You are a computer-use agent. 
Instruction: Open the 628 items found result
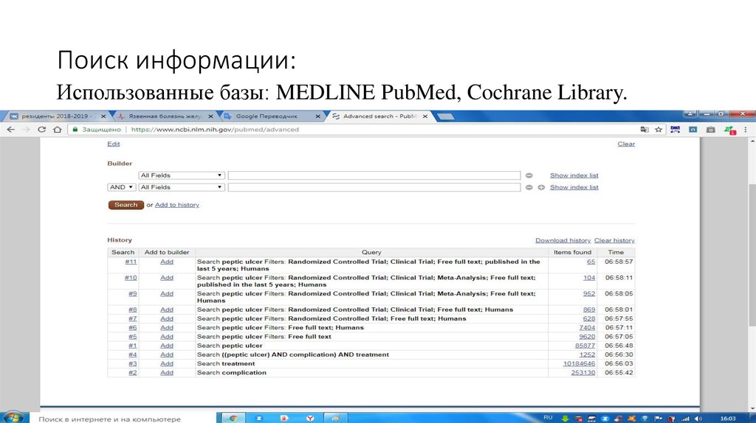(589, 318)
